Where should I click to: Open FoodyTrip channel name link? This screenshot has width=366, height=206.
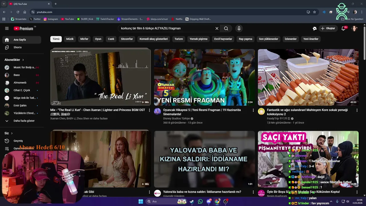[279, 118]
